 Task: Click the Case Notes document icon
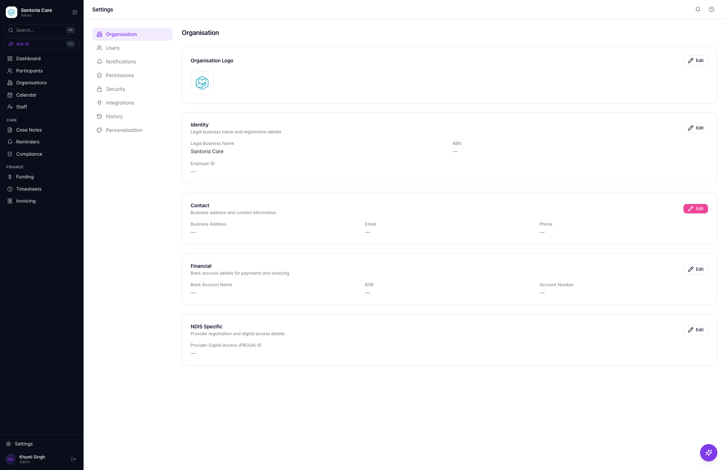[10, 130]
